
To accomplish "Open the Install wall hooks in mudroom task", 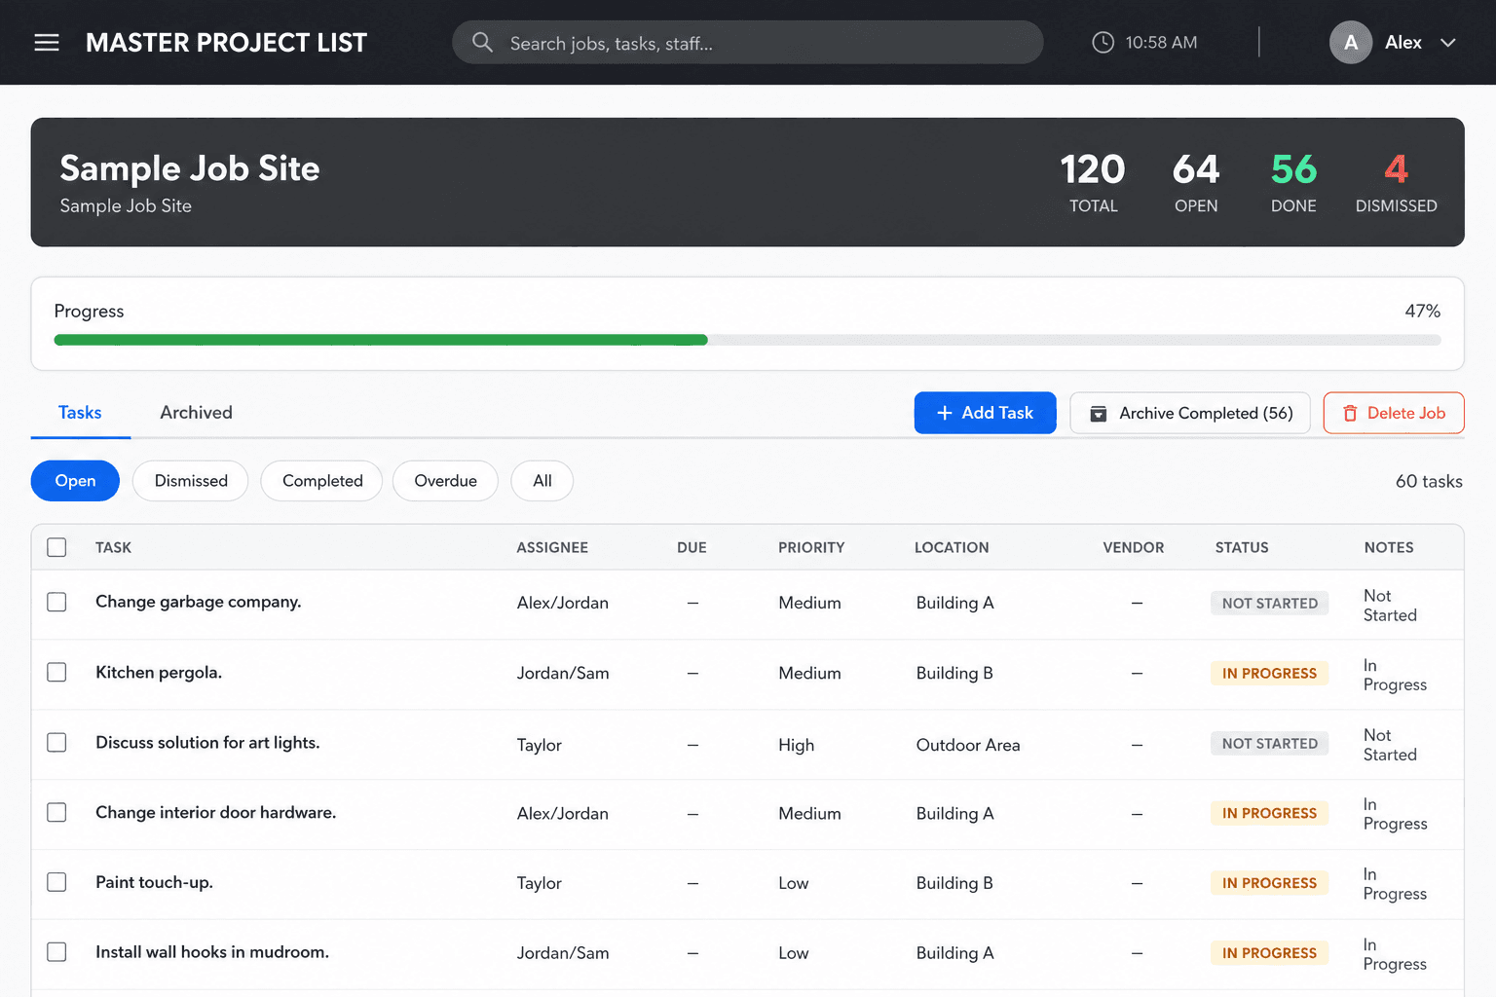I will 212,952.
